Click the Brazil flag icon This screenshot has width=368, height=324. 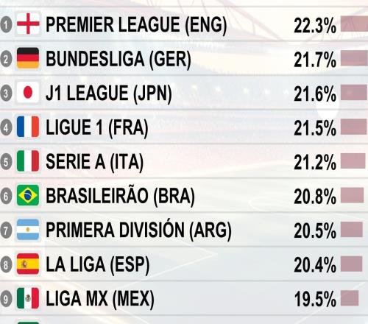tap(28, 195)
